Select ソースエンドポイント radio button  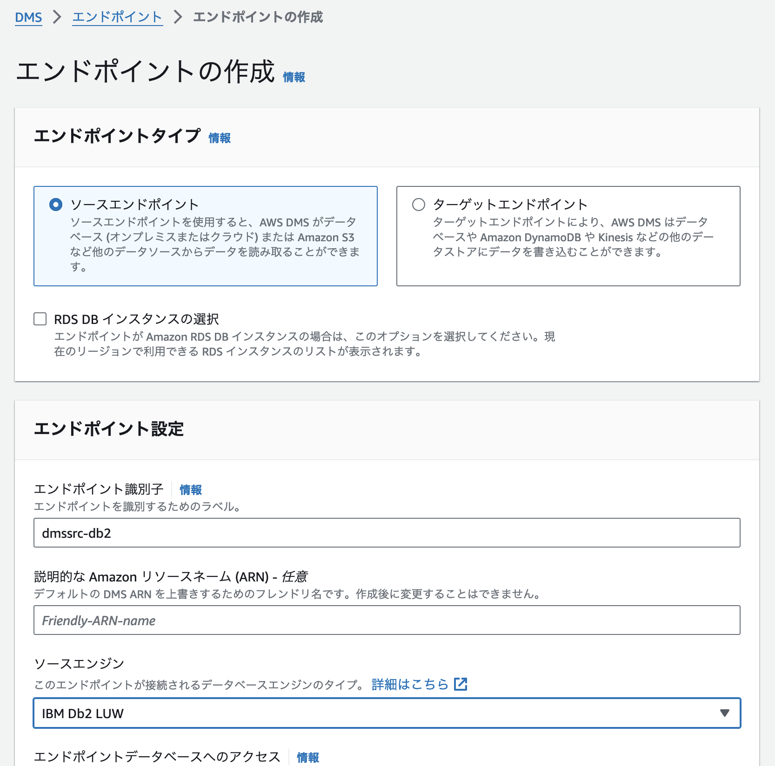(x=56, y=205)
